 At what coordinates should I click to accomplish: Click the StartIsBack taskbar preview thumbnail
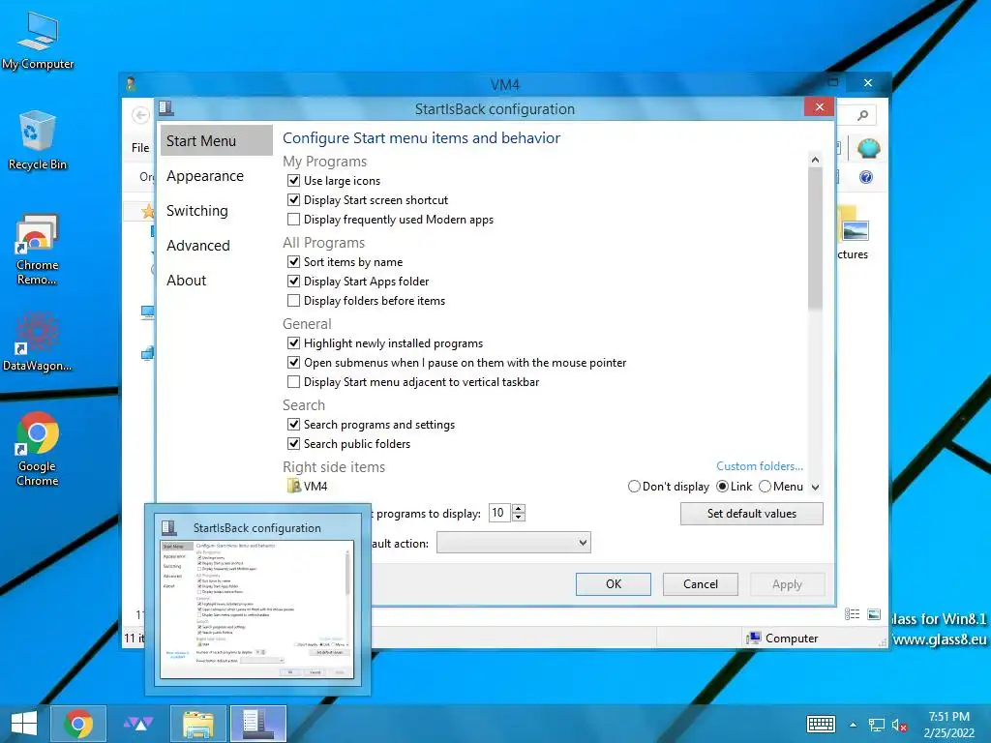[x=257, y=600]
